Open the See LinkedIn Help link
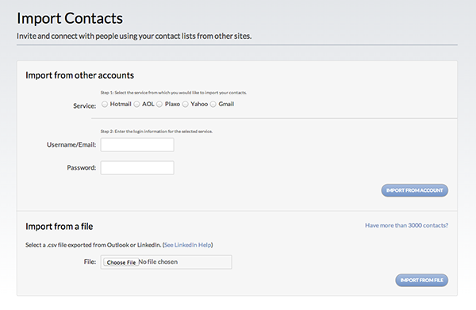 (x=187, y=245)
